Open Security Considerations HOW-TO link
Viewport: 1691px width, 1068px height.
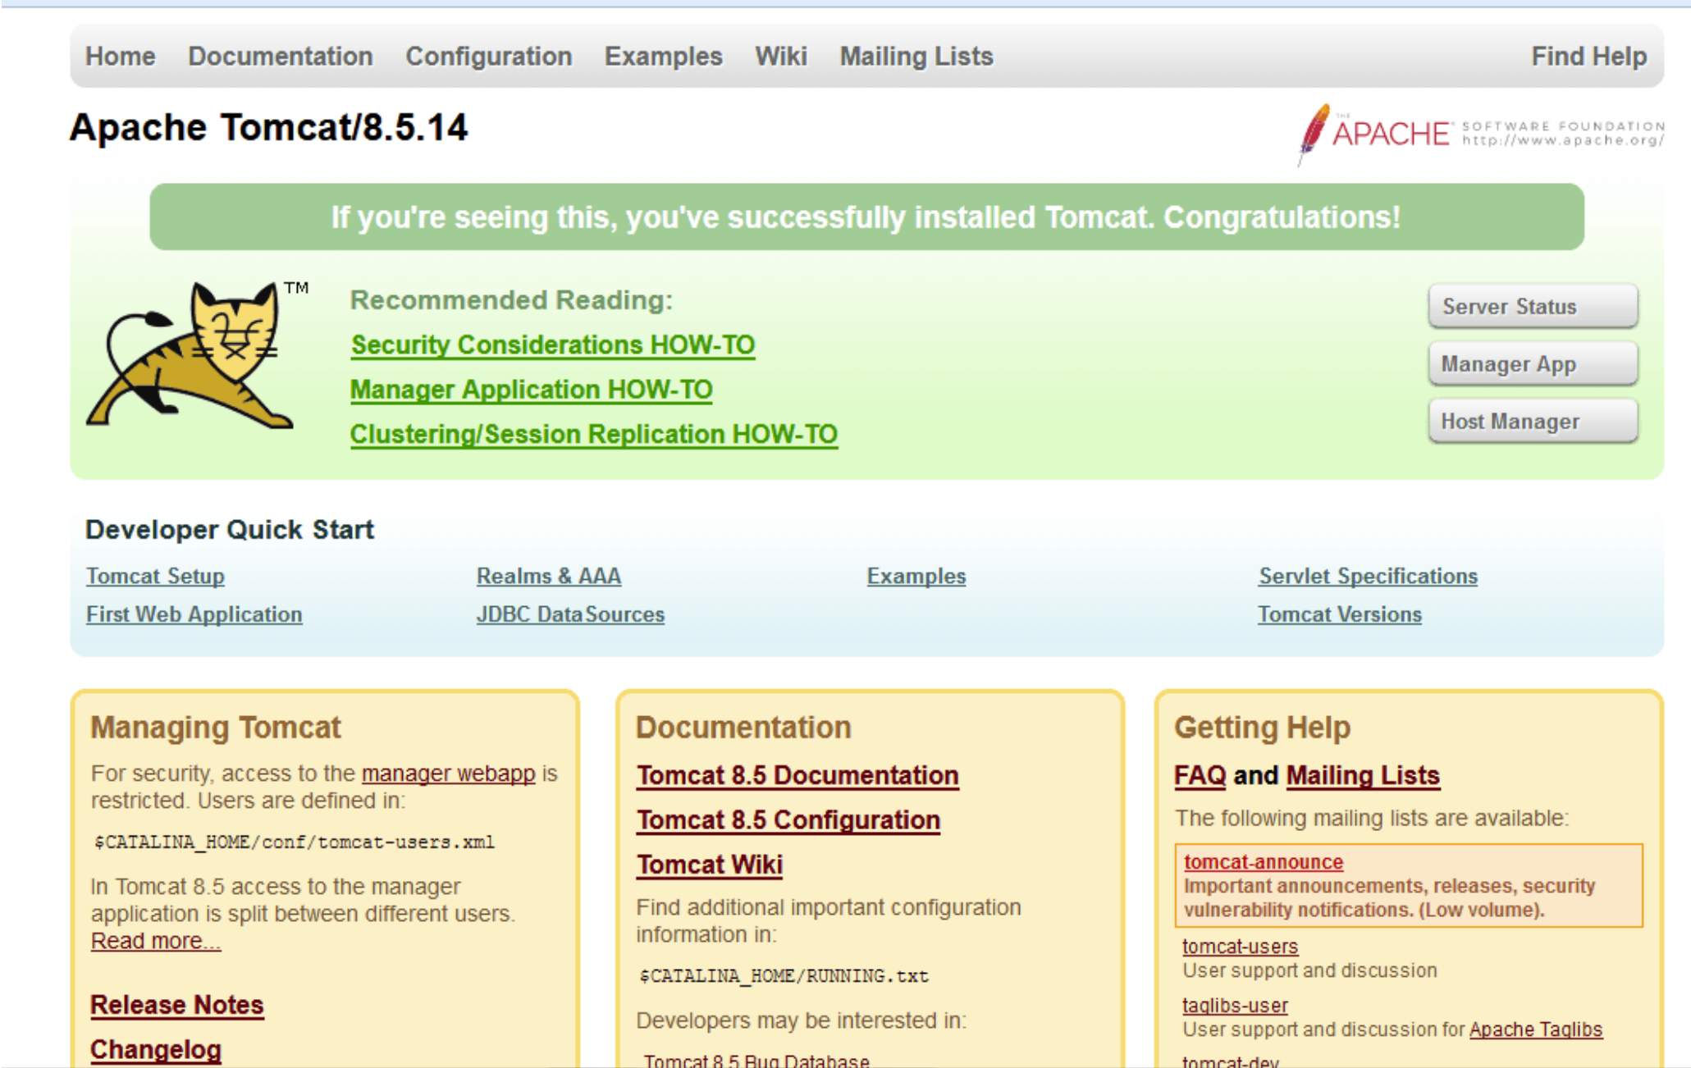click(x=552, y=345)
